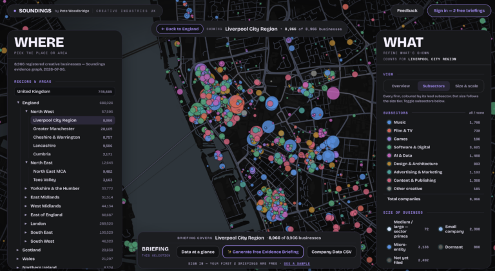Expand the London region node

pos(26,223)
